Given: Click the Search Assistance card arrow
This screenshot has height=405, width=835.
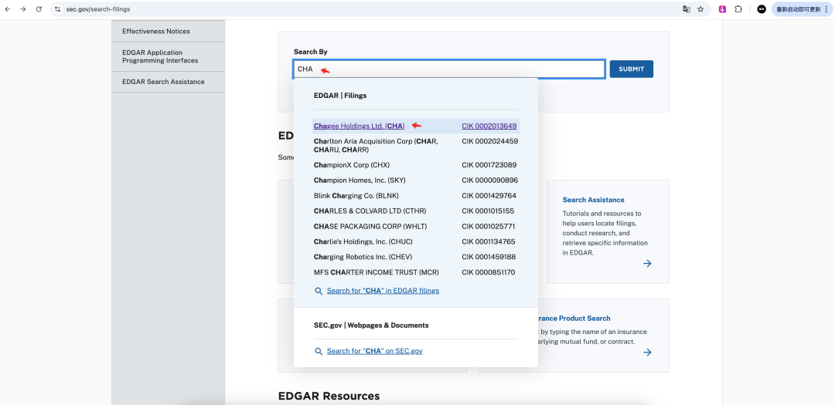Looking at the screenshot, I should (647, 263).
